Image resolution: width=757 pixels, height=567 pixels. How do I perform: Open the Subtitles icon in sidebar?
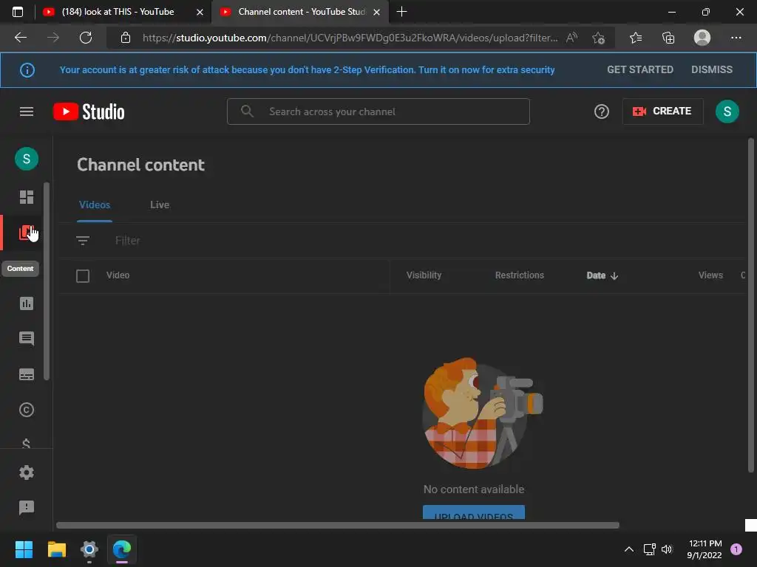26,374
